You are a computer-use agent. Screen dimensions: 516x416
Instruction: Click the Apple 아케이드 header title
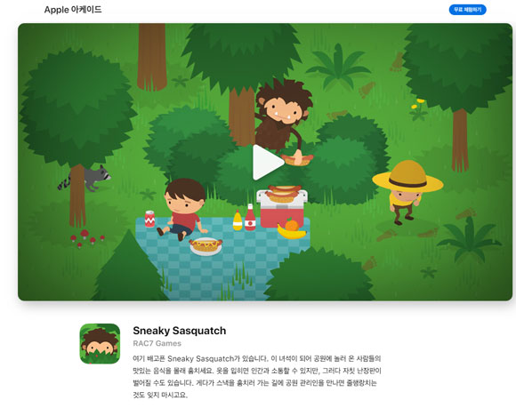(x=73, y=10)
